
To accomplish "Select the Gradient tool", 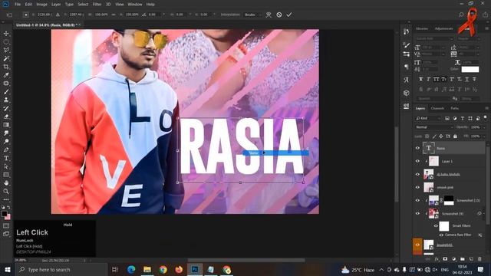I will click(6, 125).
